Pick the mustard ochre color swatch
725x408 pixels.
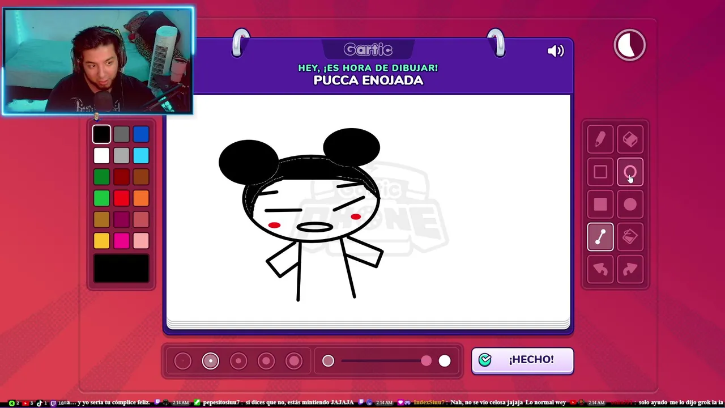pyautogui.click(x=101, y=219)
